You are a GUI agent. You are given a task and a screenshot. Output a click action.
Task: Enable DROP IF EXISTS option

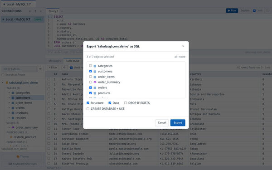pos(126,103)
